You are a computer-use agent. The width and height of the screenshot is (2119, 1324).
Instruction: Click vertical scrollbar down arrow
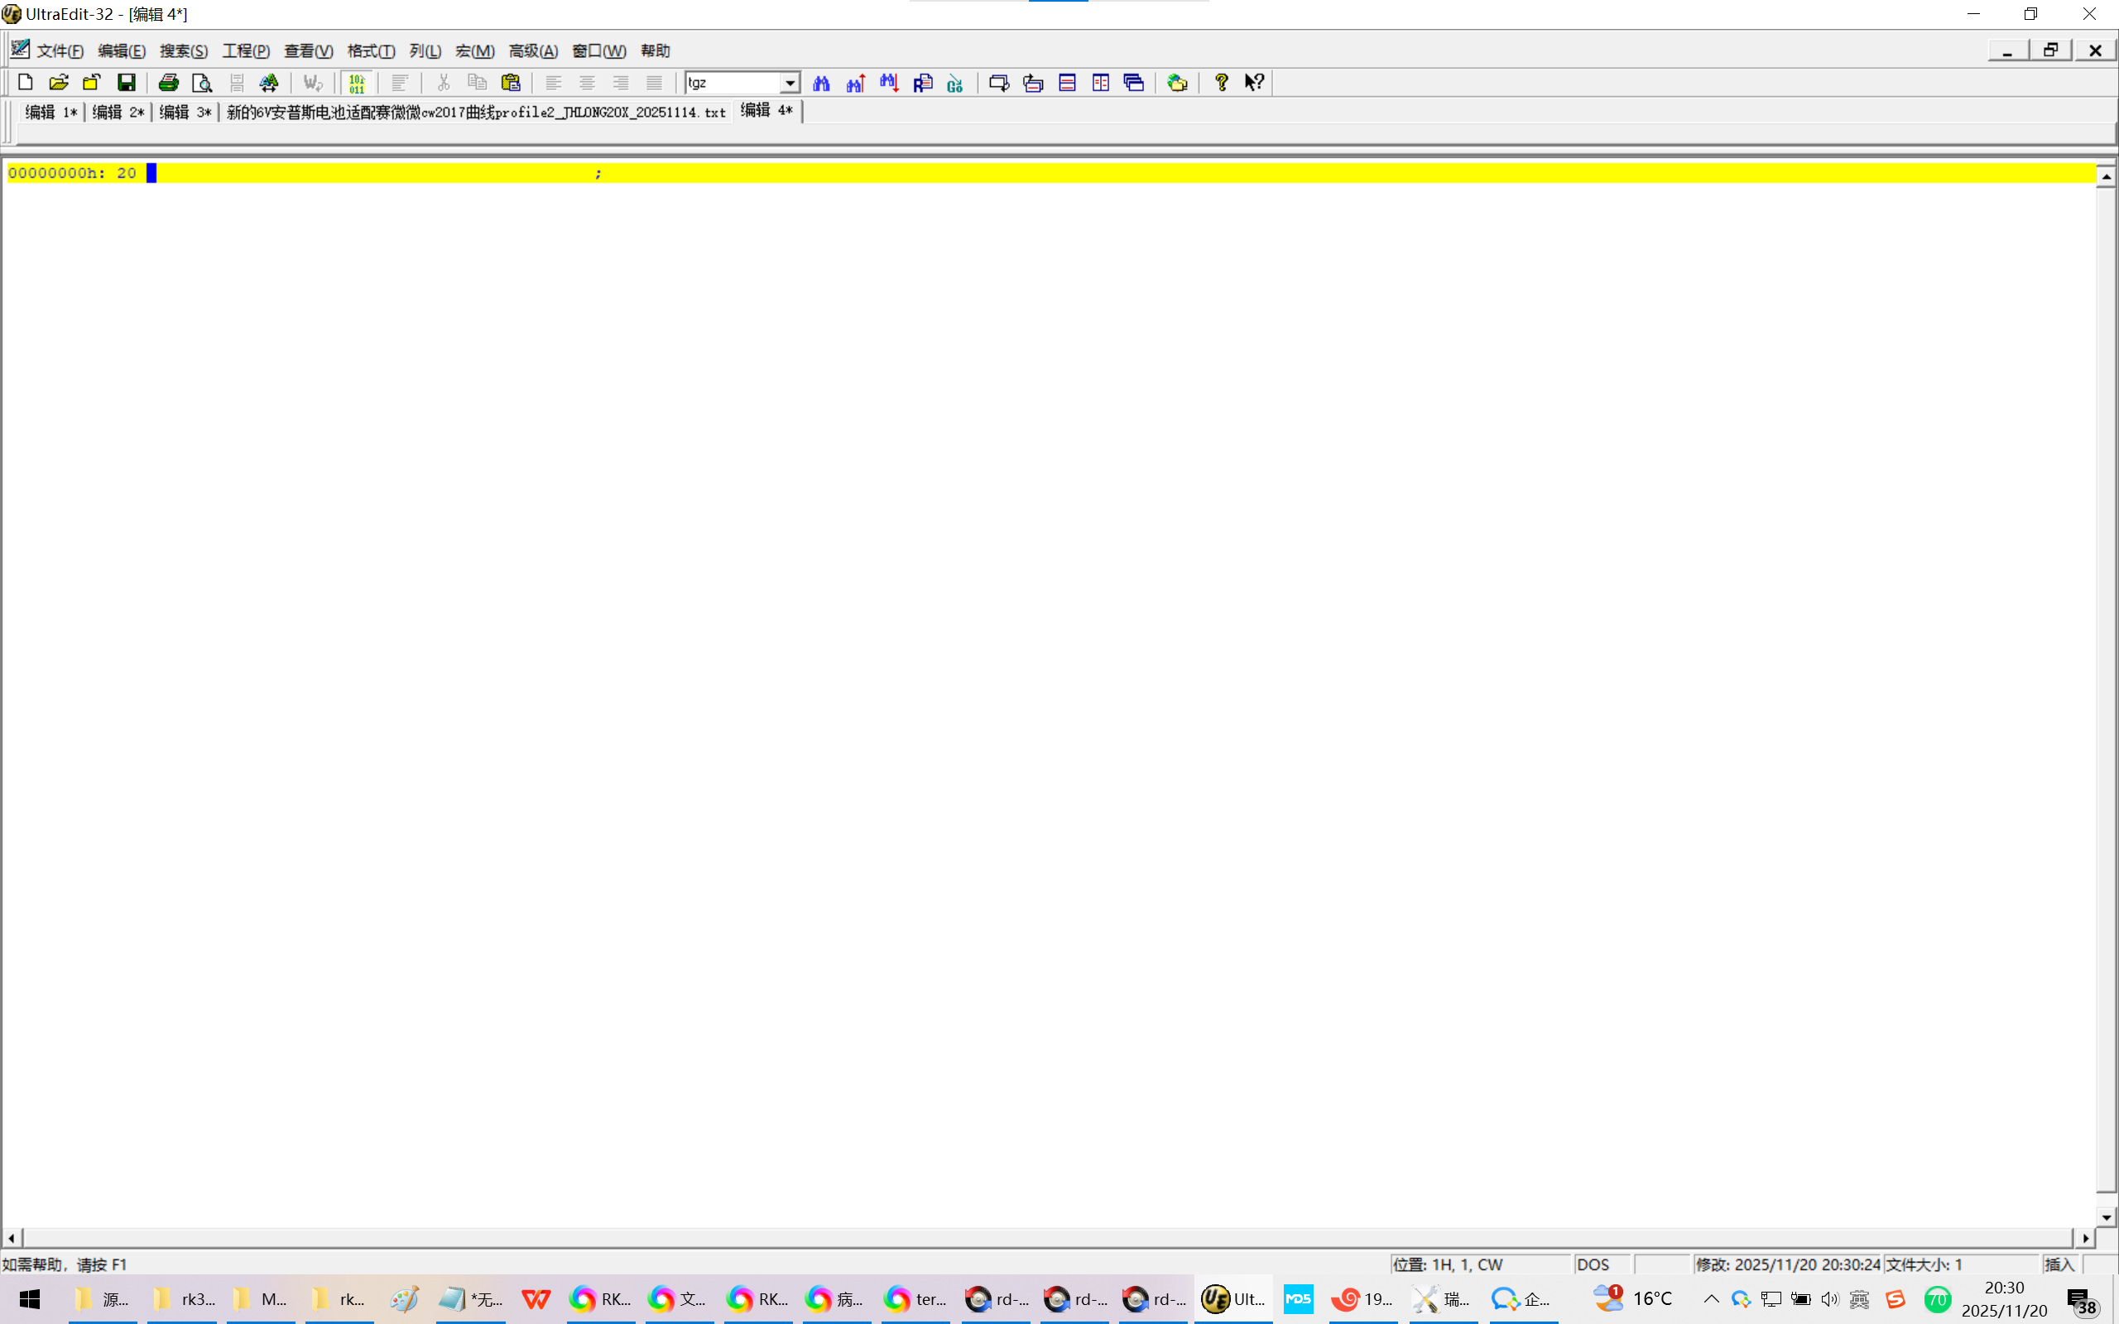click(x=2106, y=1216)
